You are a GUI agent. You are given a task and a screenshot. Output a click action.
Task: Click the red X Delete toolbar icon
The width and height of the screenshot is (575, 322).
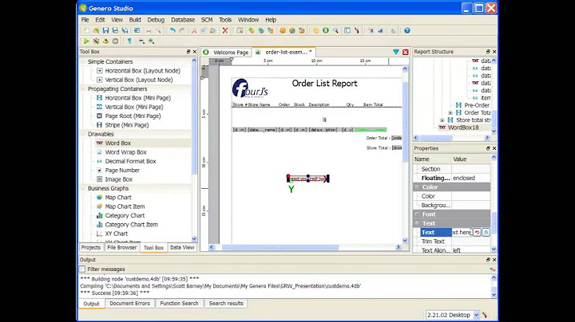pos(225,31)
